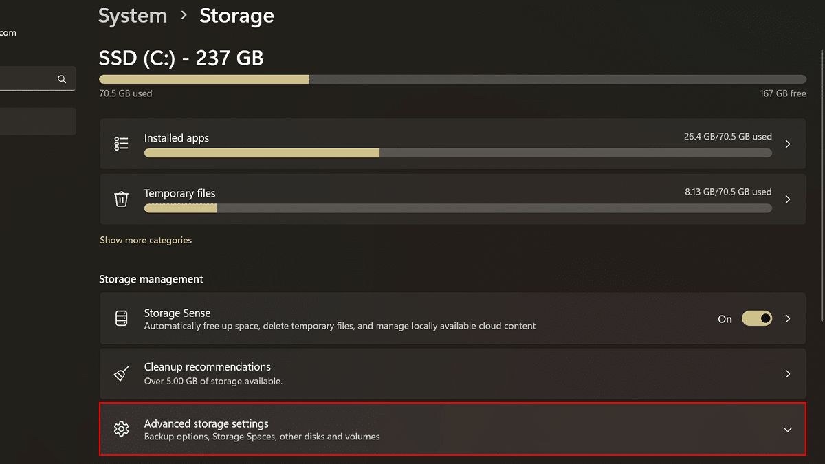825x464 pixels.
Task: Go back to System breadcrumb
Action: click(133, 16)
